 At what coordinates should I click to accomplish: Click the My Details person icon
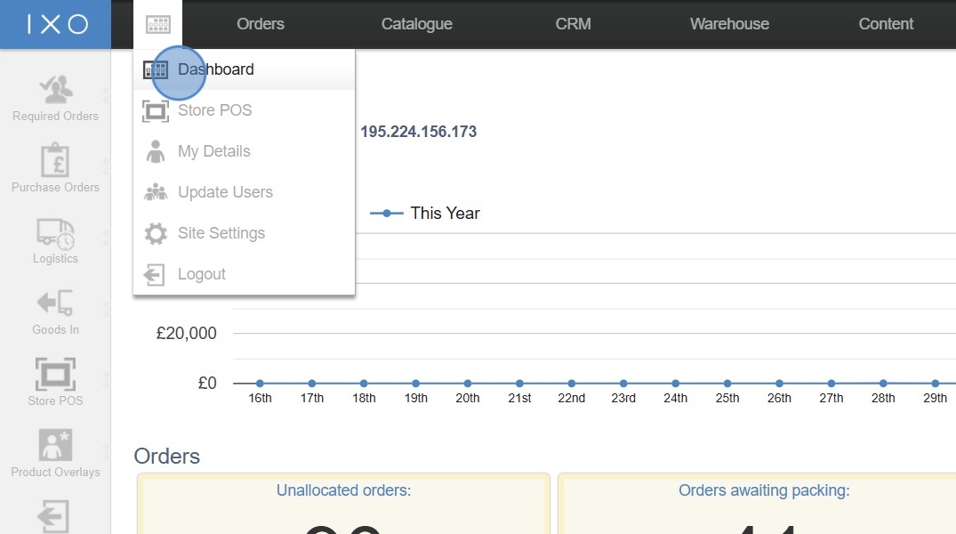pos(156,151)
